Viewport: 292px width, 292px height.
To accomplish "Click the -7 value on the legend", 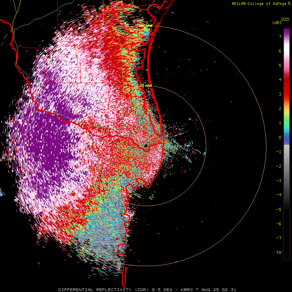I will coord(279,238).
